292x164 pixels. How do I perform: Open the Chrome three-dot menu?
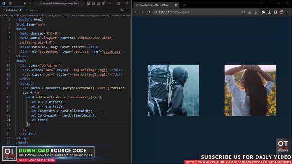(288, 12)
